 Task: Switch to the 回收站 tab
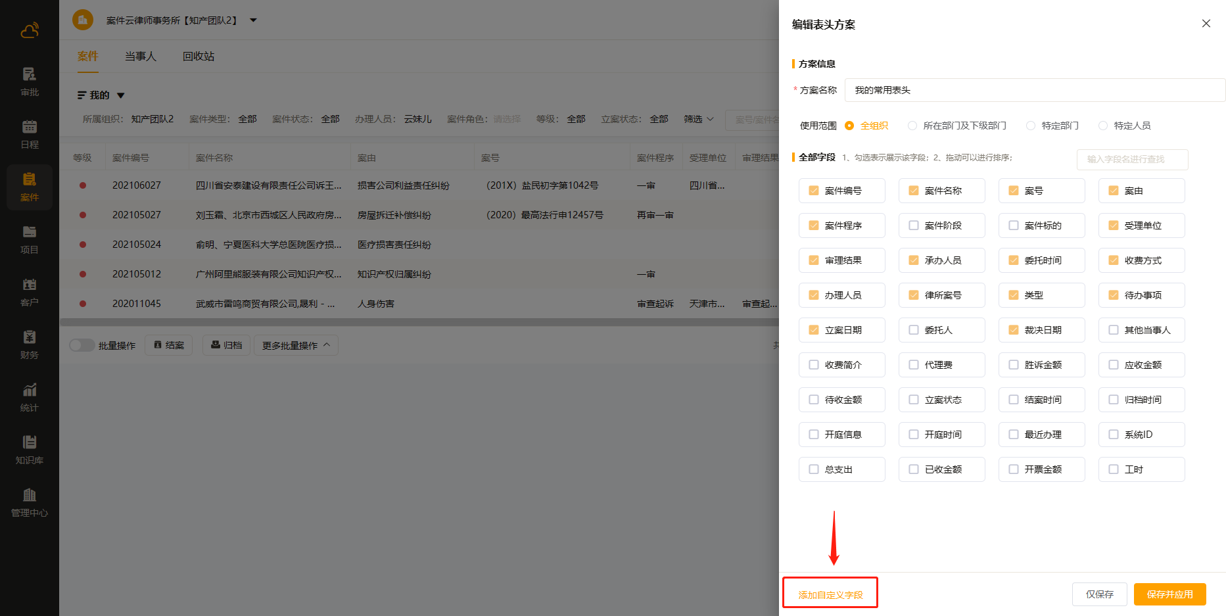[199, 57]
